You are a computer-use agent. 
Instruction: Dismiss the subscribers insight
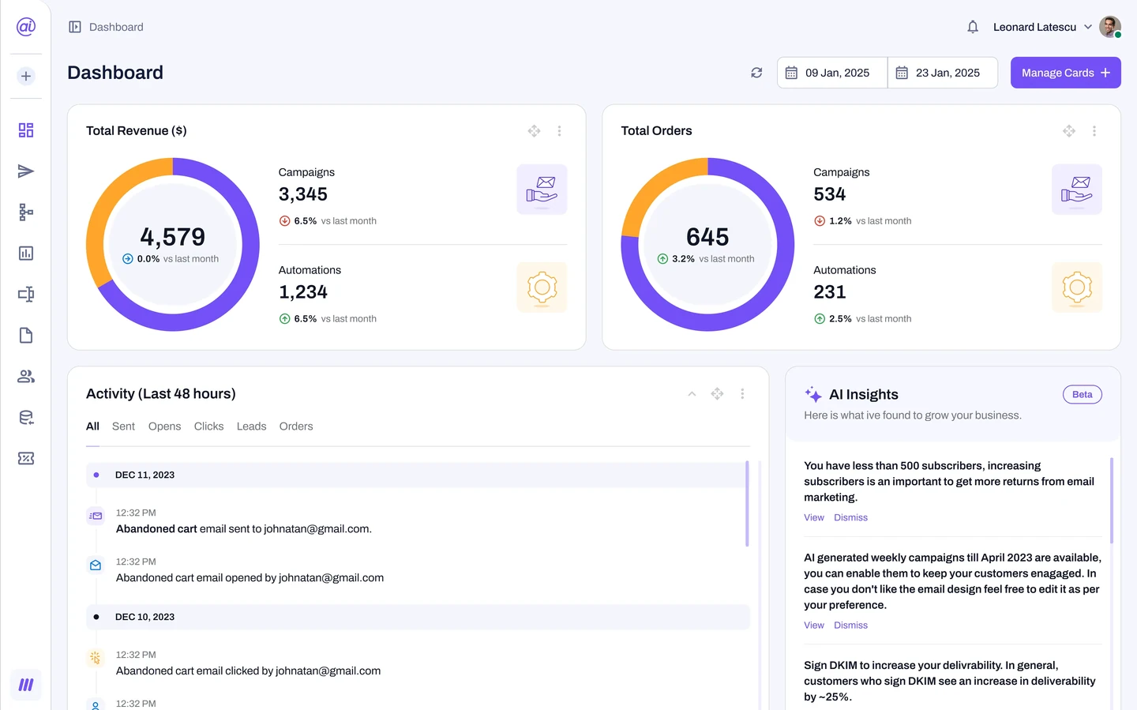850,517
